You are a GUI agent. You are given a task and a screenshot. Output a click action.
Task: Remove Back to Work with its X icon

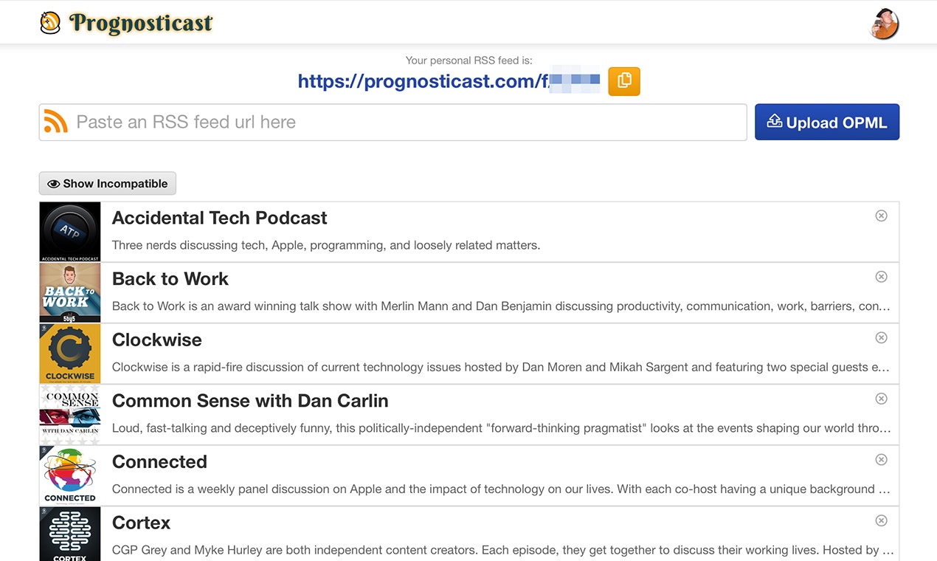pos(881,277)
